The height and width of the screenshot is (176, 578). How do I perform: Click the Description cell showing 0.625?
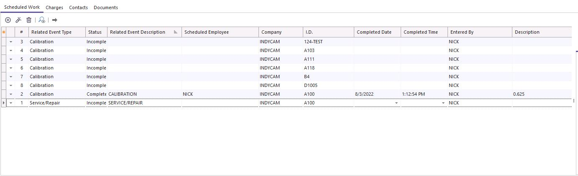[519, 94]
